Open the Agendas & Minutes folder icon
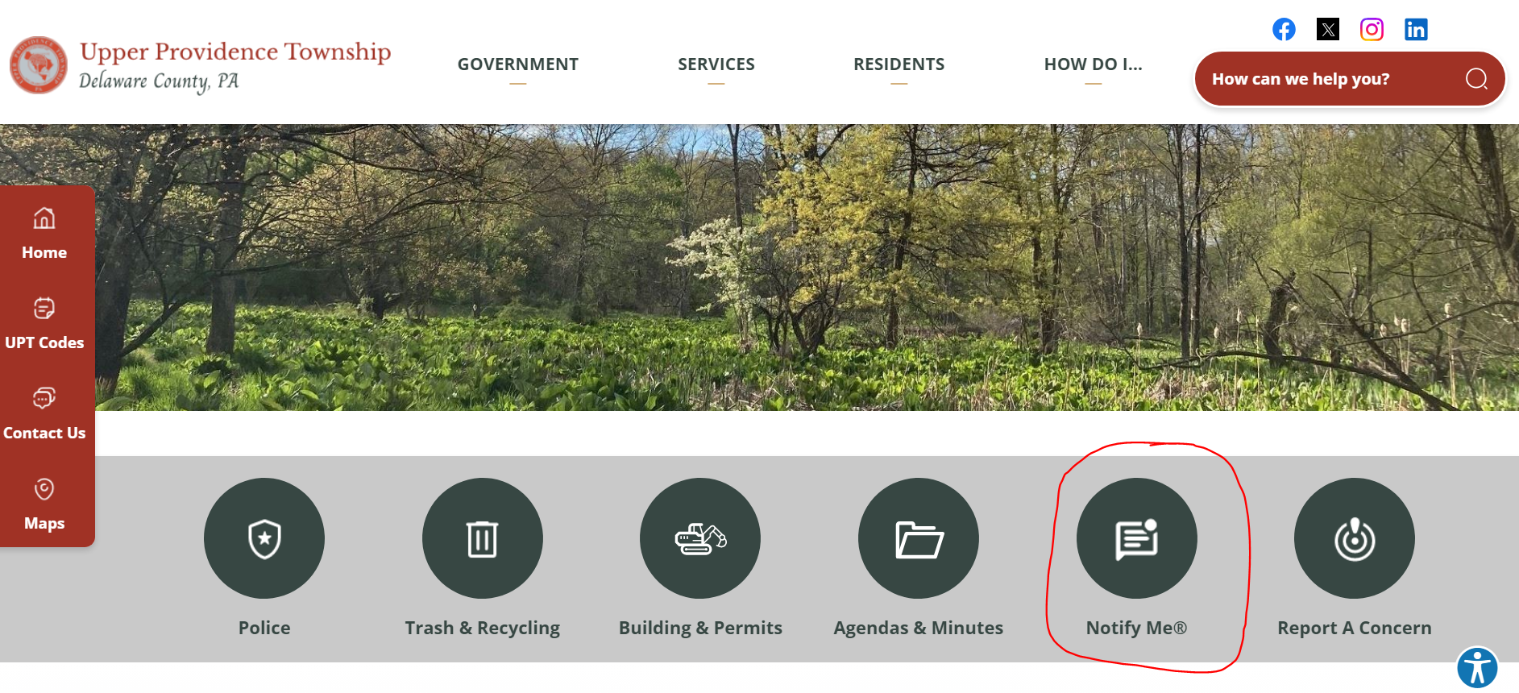 click(x=919, y=538)
